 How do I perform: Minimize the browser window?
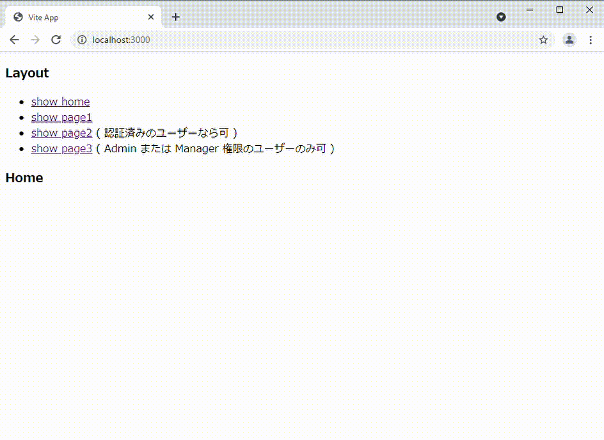[530, 10]
